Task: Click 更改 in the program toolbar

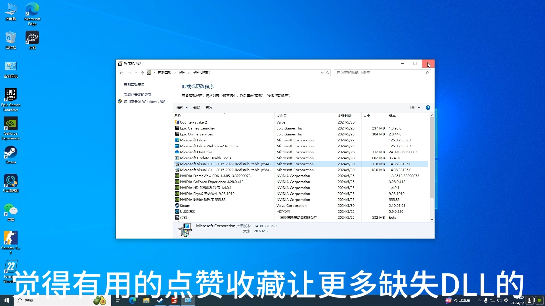Action: (x=209, y=108)
